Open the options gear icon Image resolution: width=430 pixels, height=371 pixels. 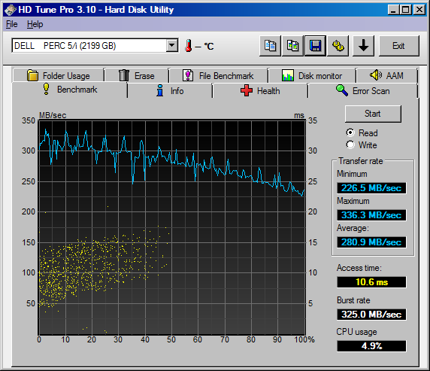coord(338,46)
